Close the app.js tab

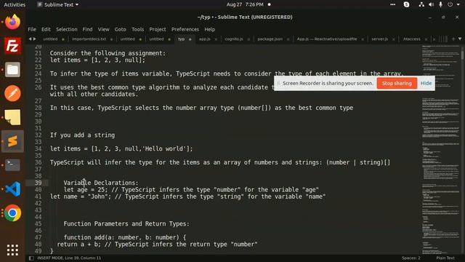pyautogui.click(x=216, y=39)
